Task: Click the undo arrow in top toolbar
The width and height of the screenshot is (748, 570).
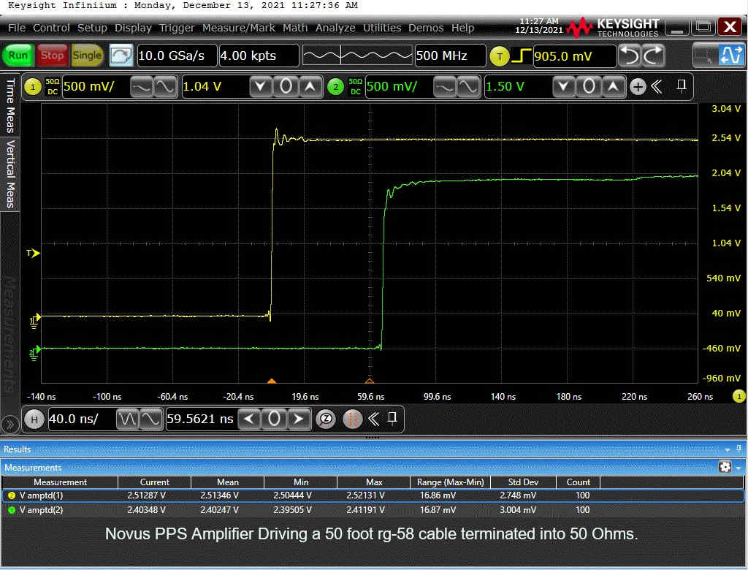Action: [x=630, y=56]
